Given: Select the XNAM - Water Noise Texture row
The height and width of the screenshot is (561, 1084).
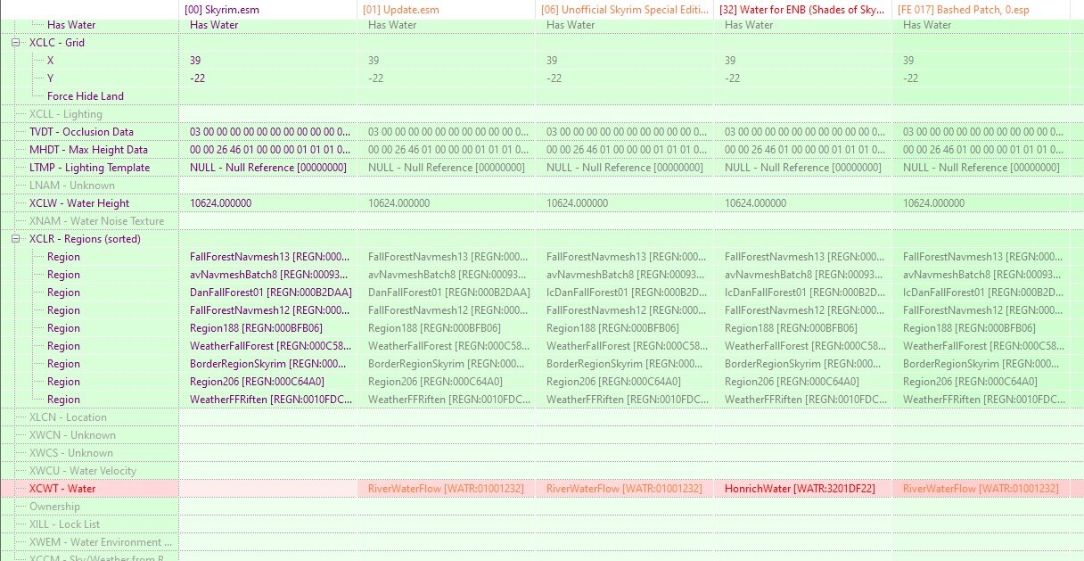Looking at the screenshot, I should [96, 221].
